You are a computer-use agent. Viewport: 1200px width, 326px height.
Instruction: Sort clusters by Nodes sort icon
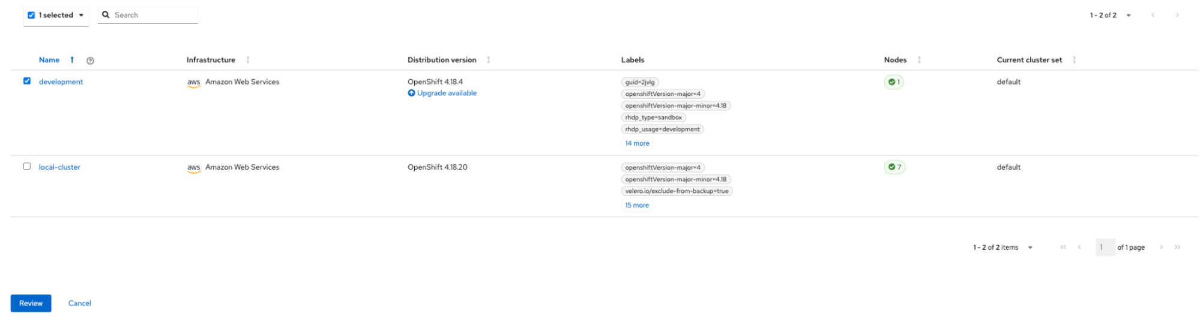pyautogui.click(x=919, y=60)
